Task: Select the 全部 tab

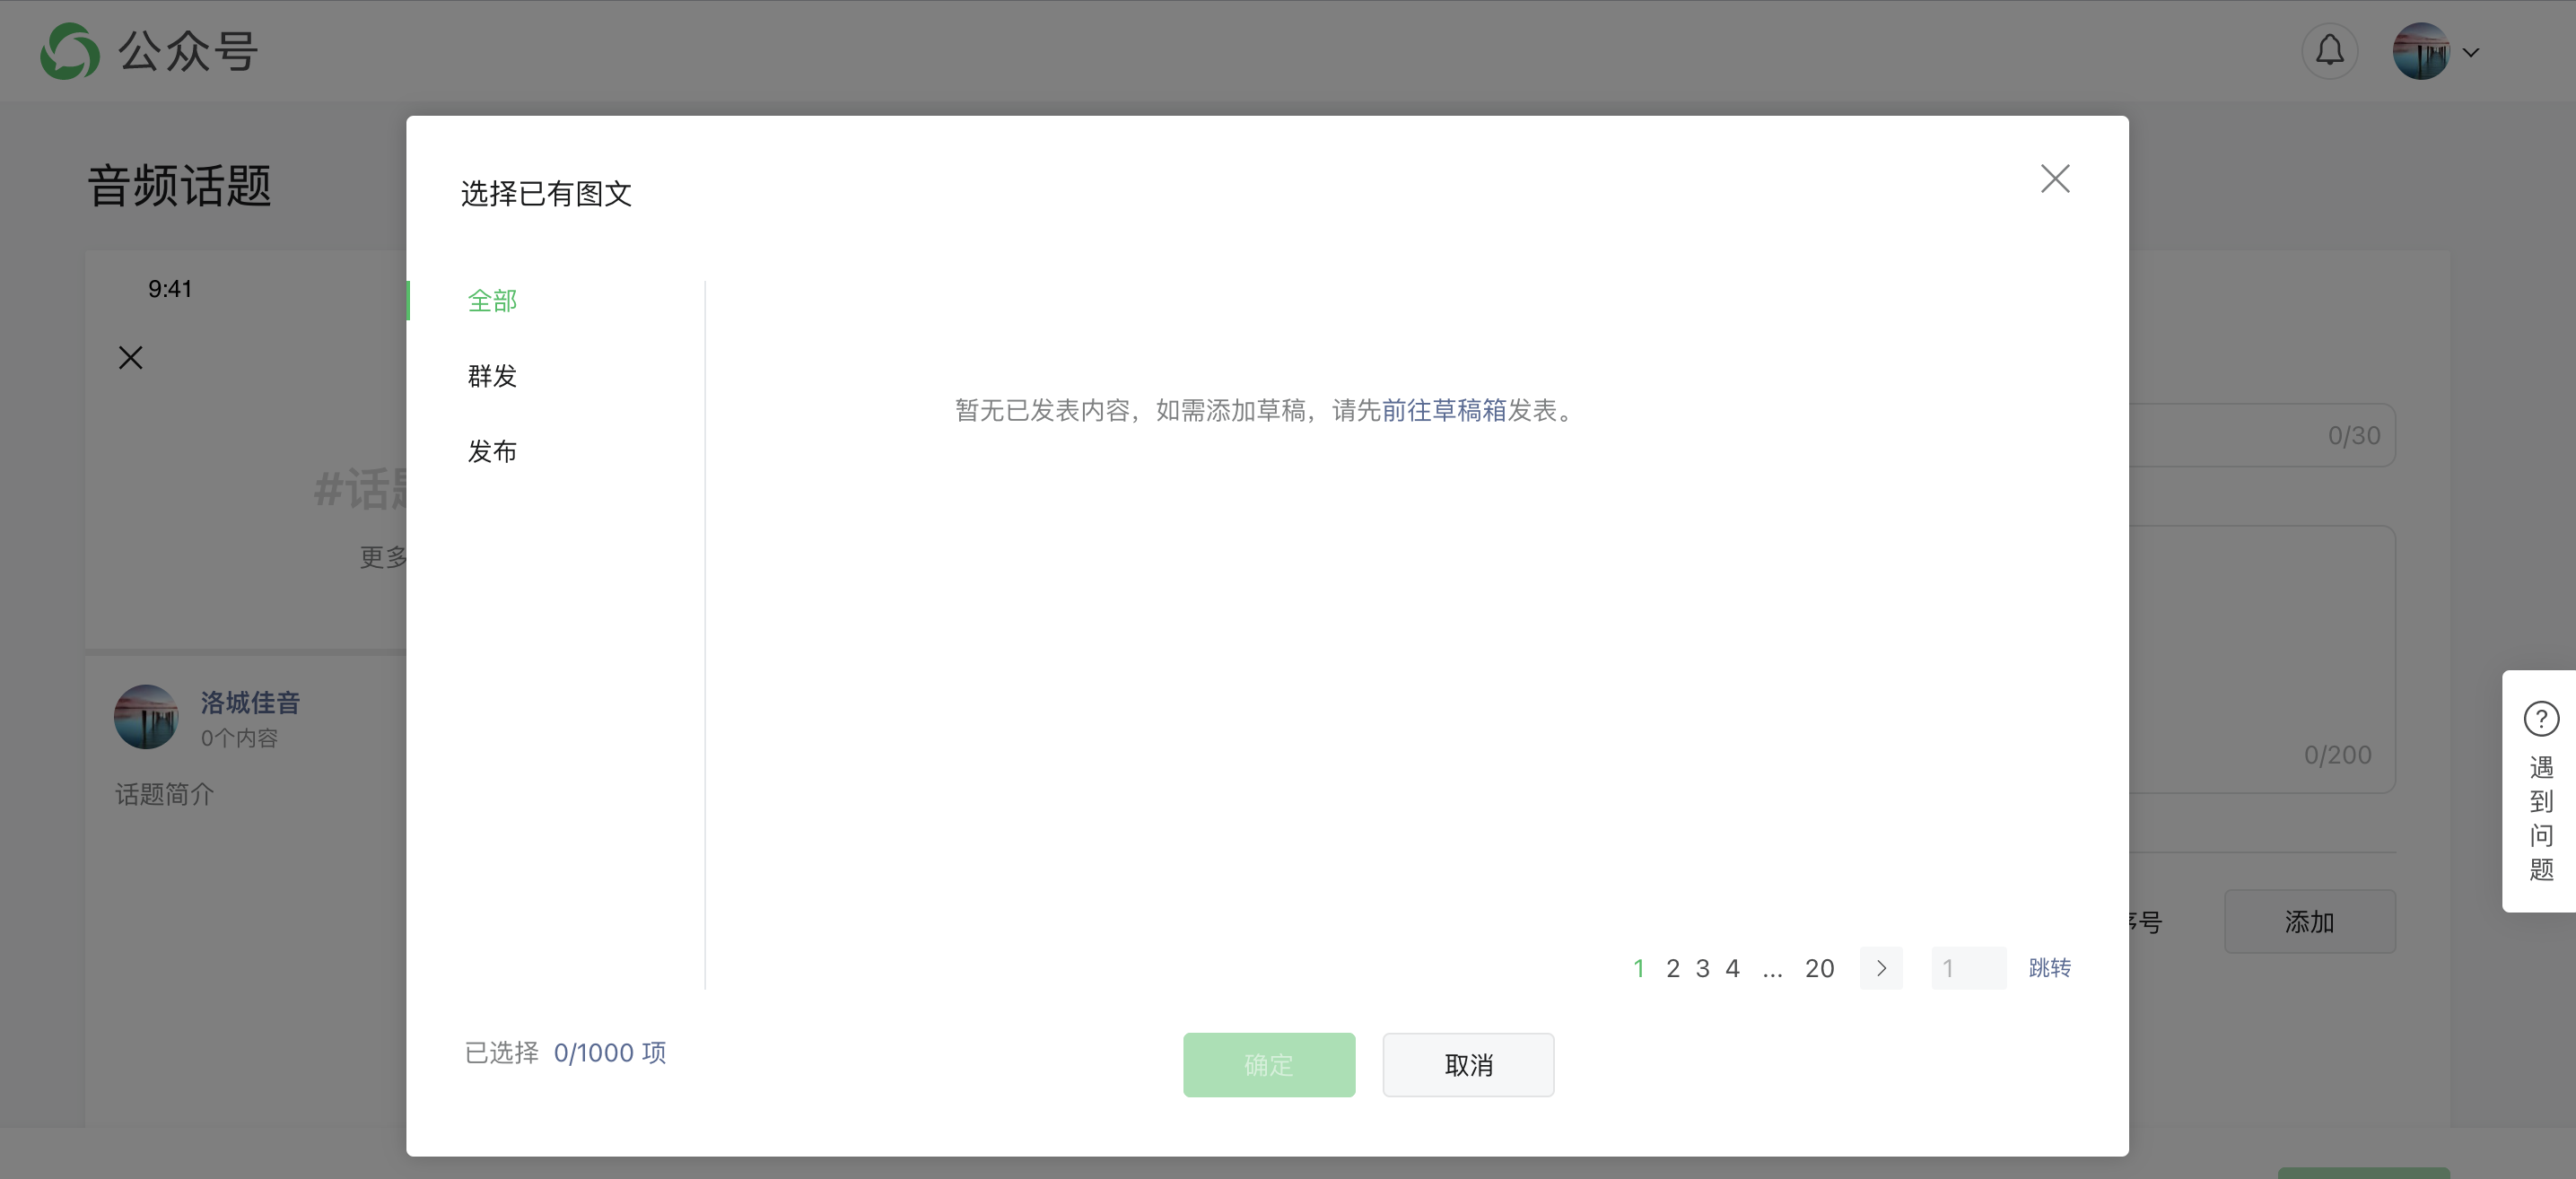Action: (492, 301)
